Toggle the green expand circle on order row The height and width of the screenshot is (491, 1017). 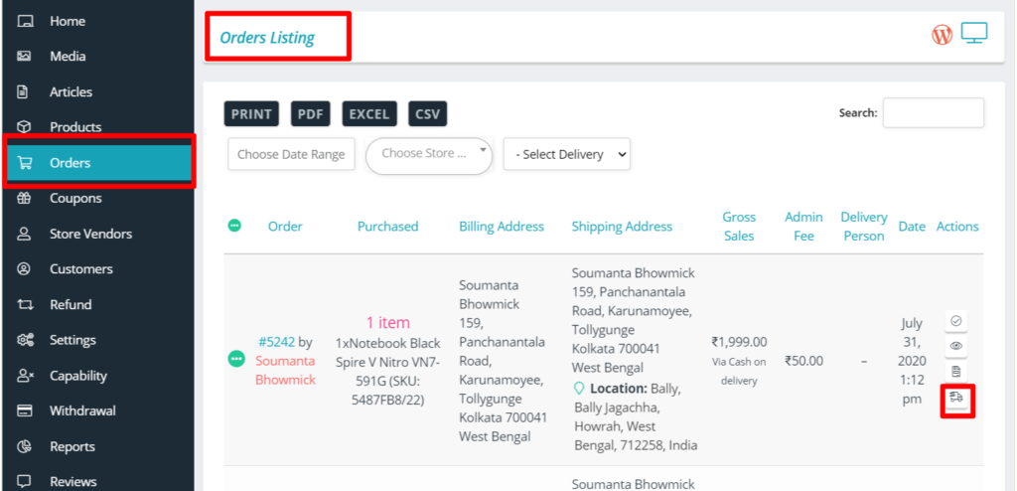coord(236,359)
